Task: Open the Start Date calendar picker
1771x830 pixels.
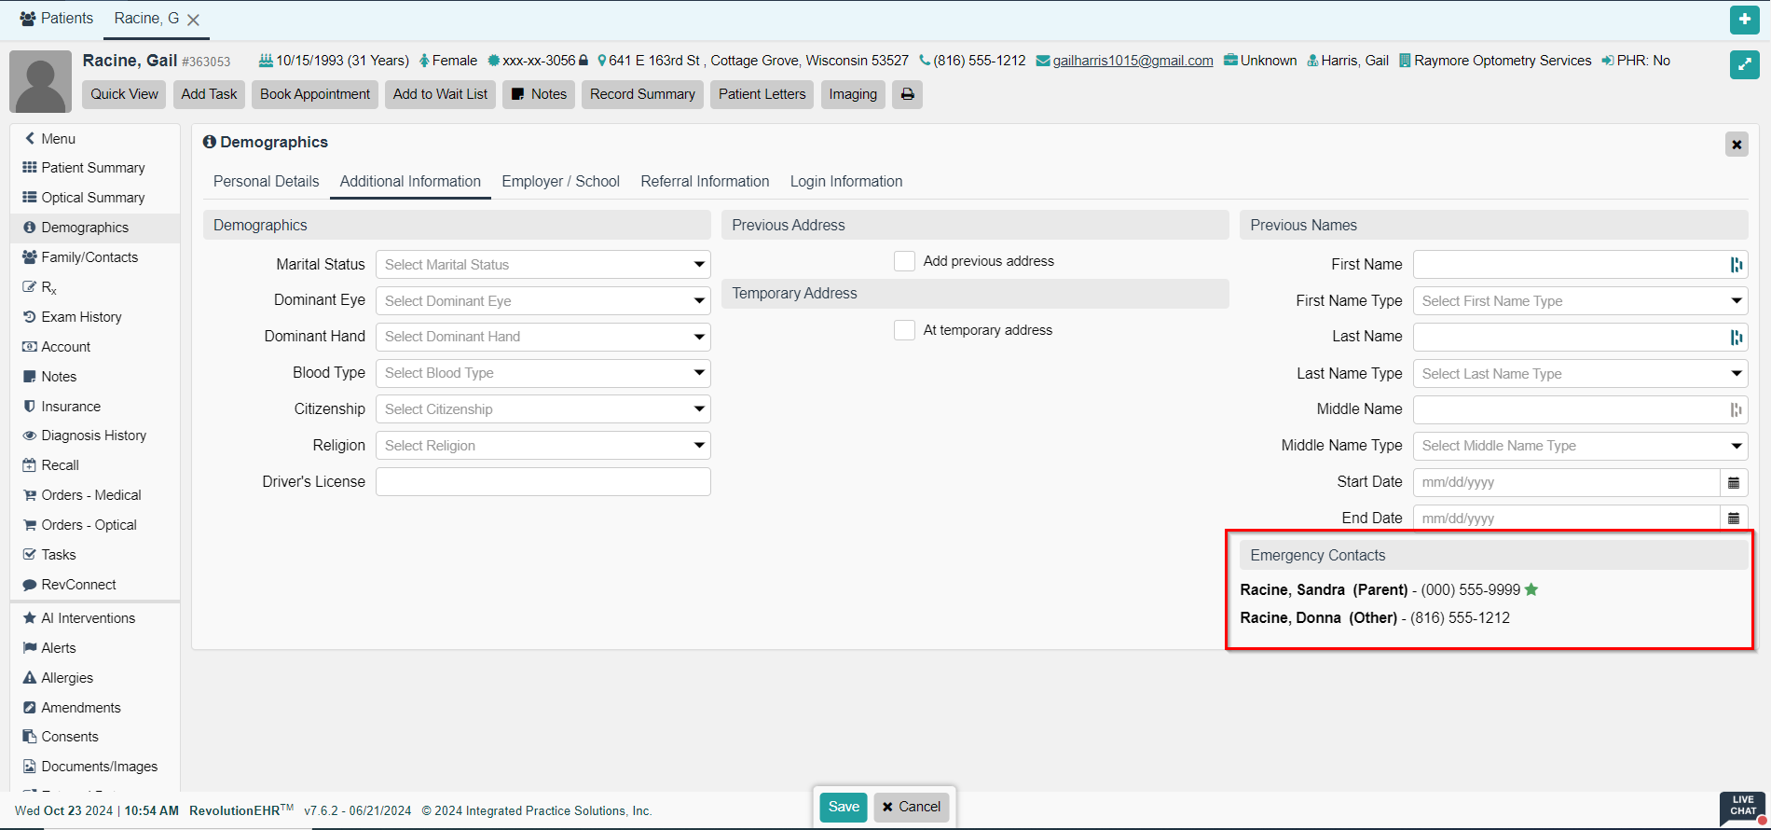Action: tap(1734, 482)
